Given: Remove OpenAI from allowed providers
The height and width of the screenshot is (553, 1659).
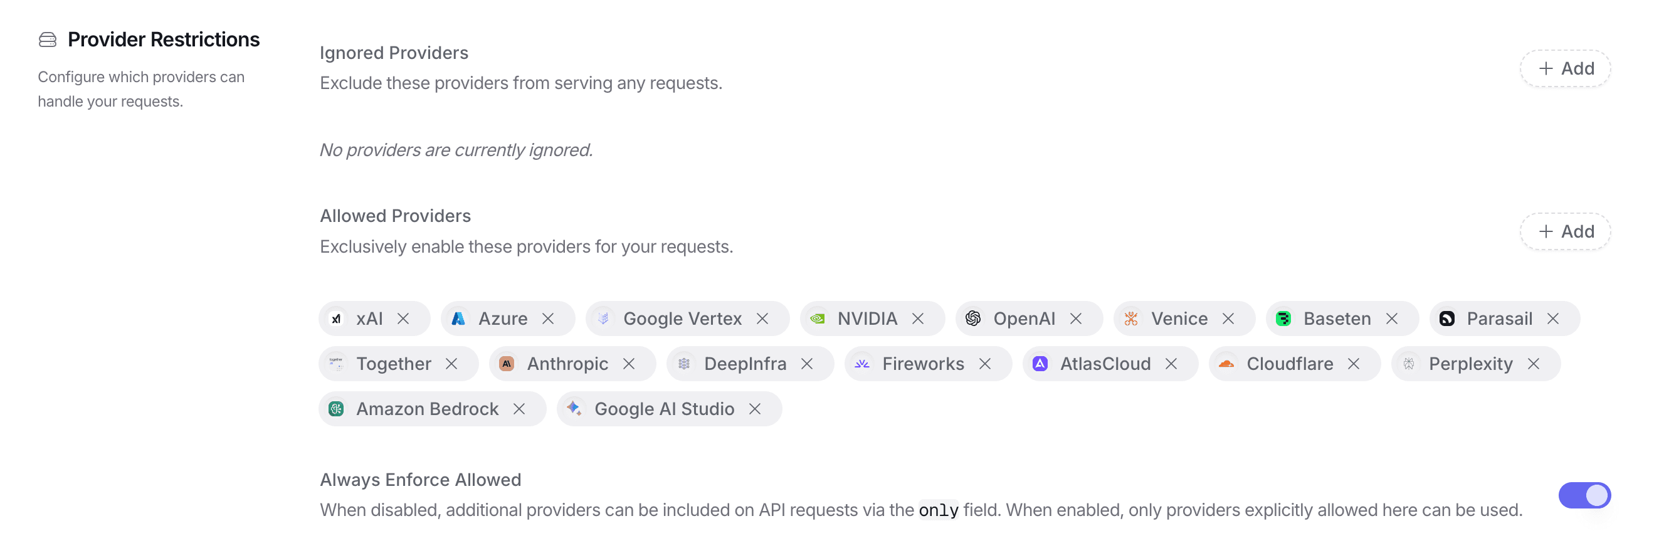Looking at the screenshot, I should coord(1076,319).
